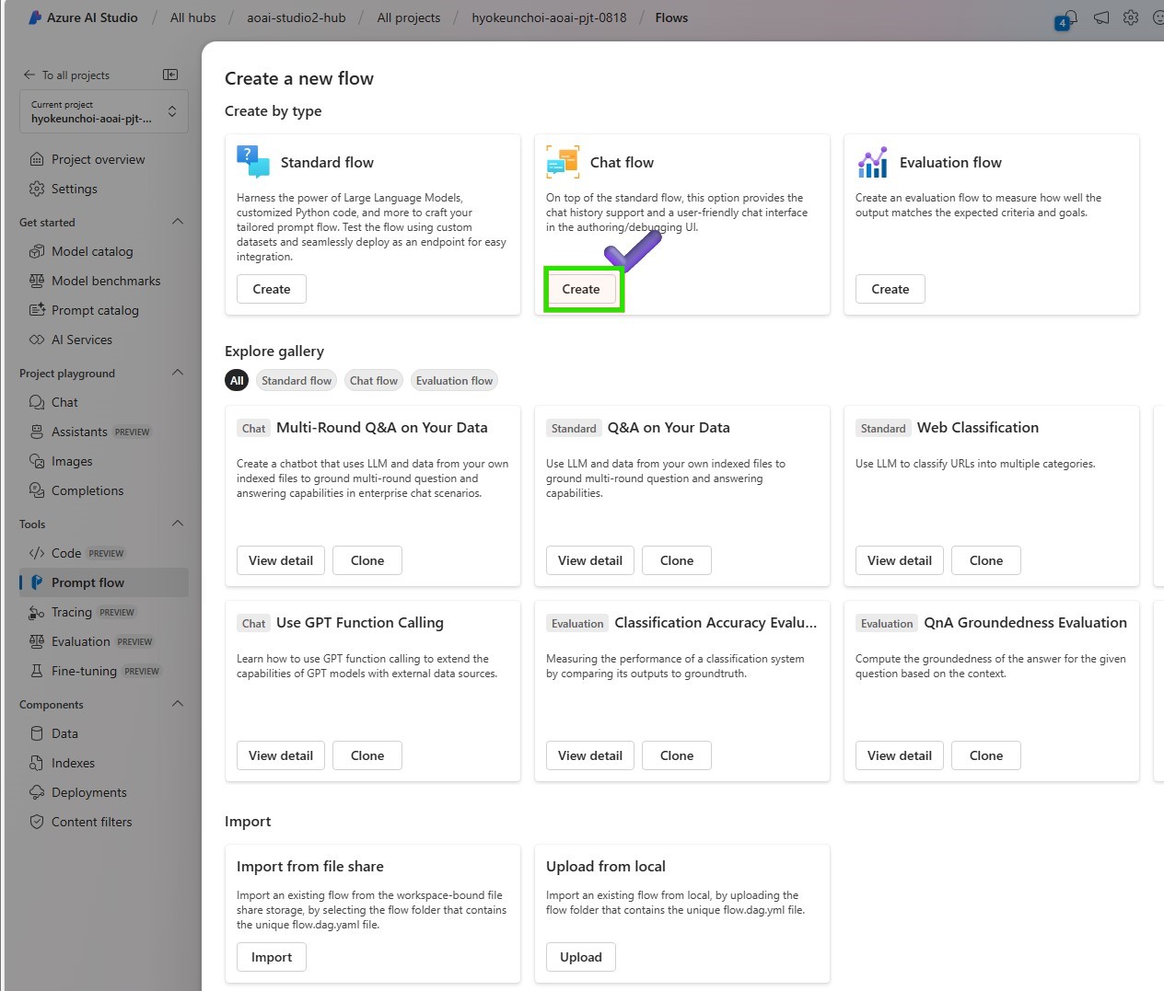The width and height of the screenshot is (1164, 991).
Task: Collapse the Components section chevron
Action: click(x=178, y=704)
